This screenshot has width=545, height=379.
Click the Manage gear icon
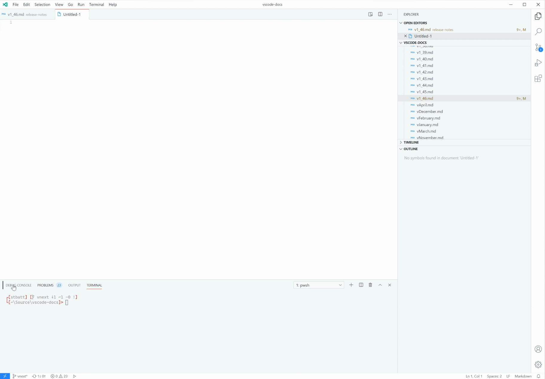point(538,364)
